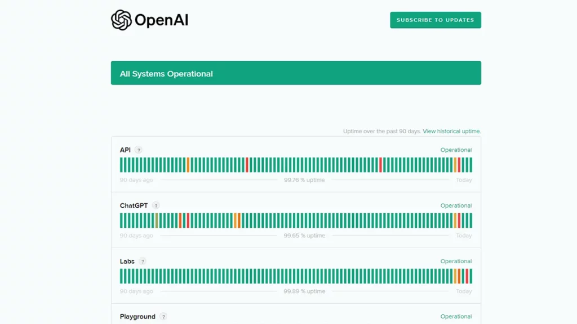The image size is (577, 324).
Task: Click the 99.65 % uptime text
Action: tap(304, 236)
